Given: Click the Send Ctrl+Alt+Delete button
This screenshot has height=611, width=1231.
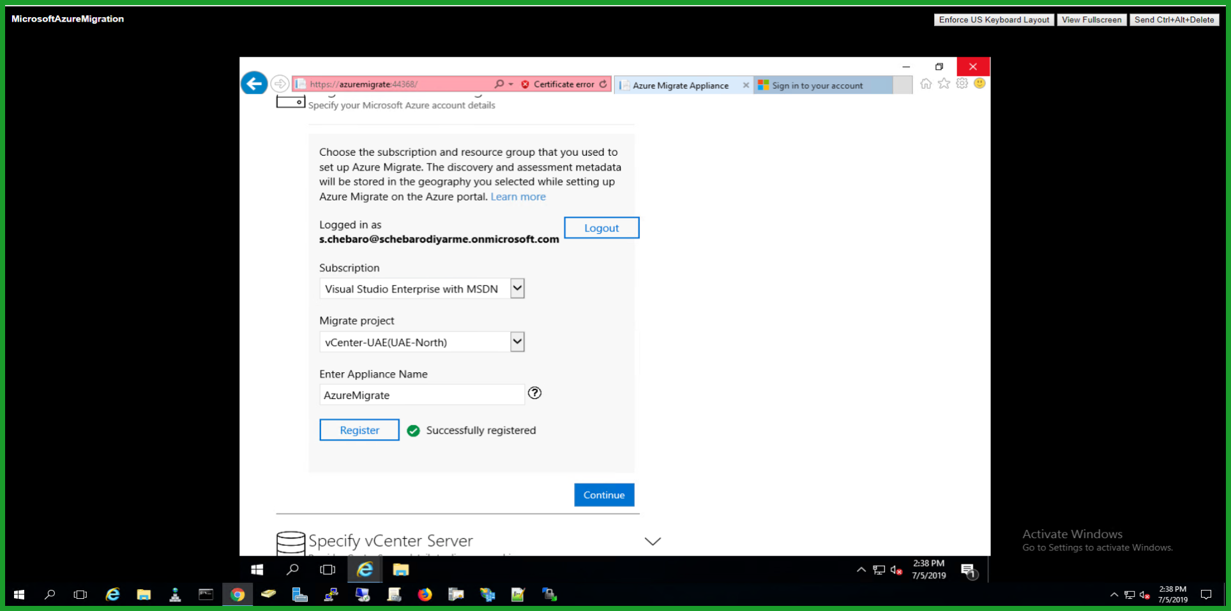Looking at the screenshot, I should (1174, 20).
